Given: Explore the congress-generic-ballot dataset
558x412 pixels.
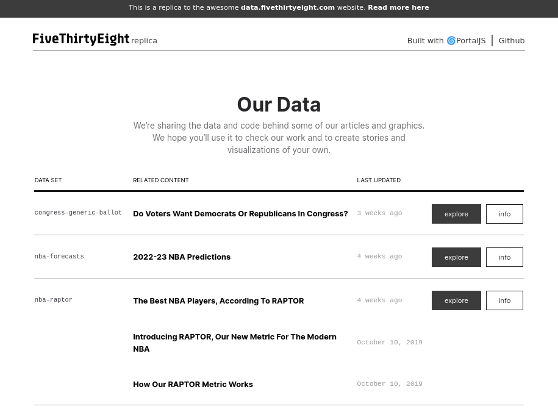Looking at the screenshot, I should [456, 214].
